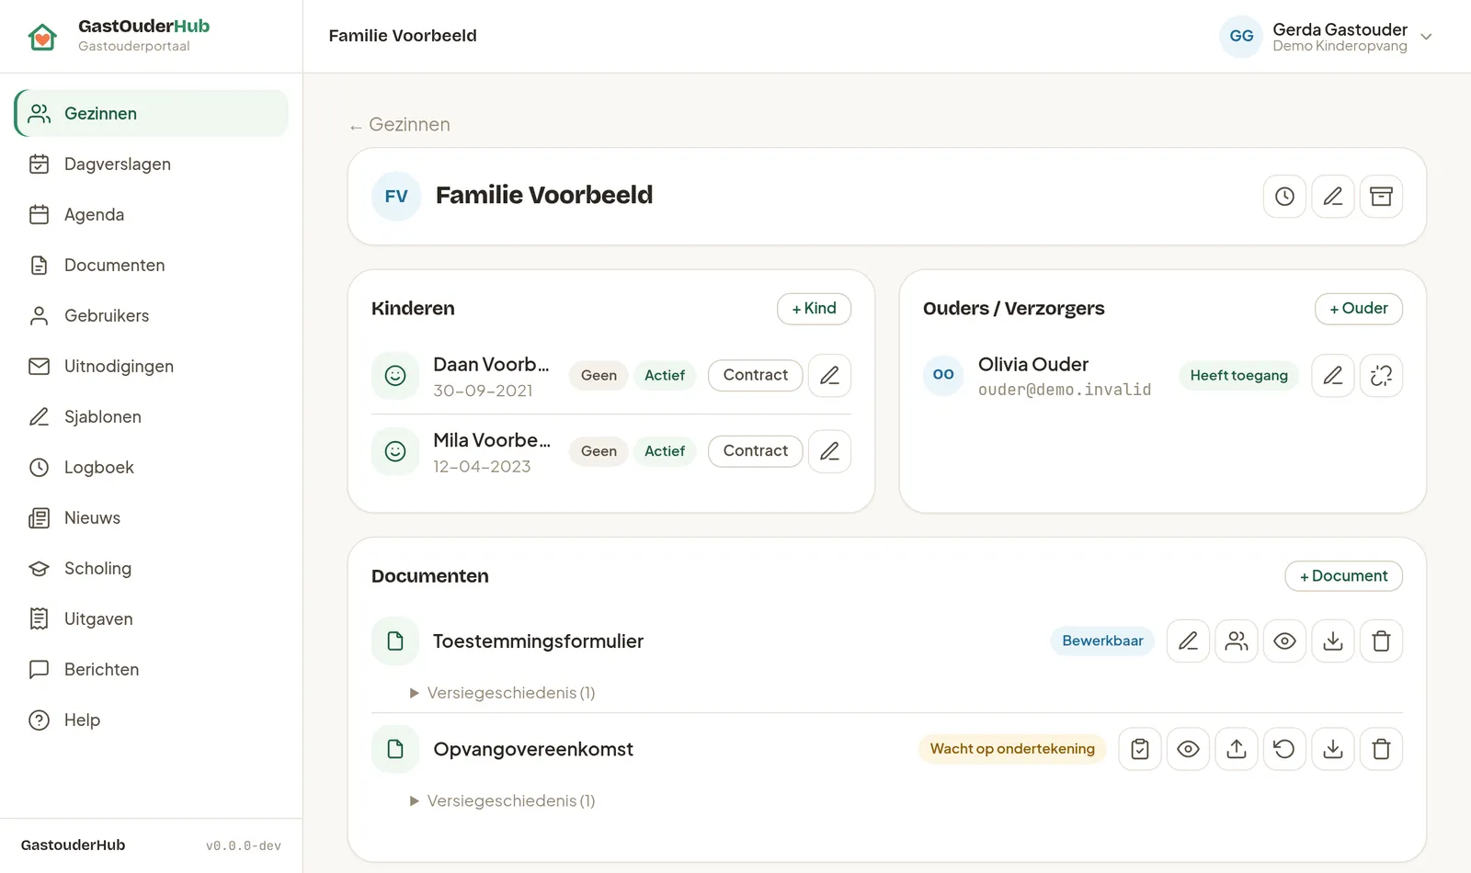
Task: Edit Familie Voorbeeld name with pencil
Action: tap(1333, 197)
